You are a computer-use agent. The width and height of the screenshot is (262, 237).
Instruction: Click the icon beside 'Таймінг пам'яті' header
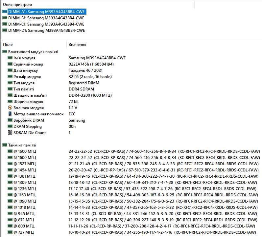click(x=5, y=145)
